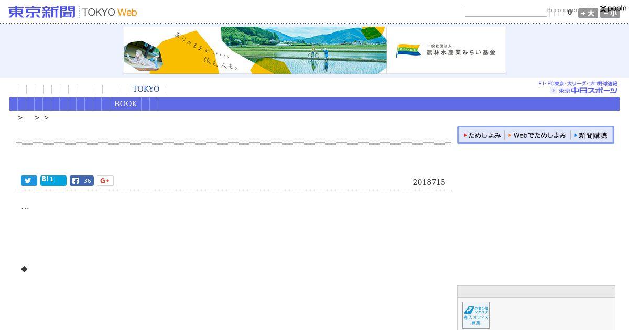Open the BOOK tab in blue bar

[x=126, y=104]
